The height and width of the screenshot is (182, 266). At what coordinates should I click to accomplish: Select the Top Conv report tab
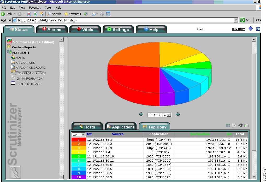pos(154,127)
